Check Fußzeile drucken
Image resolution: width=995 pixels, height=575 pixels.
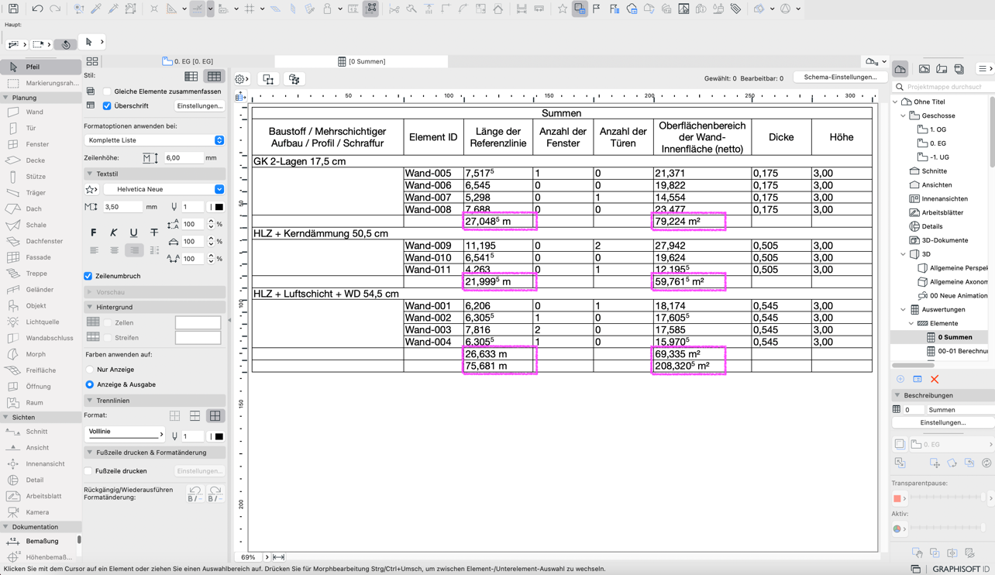click(88, 471)
